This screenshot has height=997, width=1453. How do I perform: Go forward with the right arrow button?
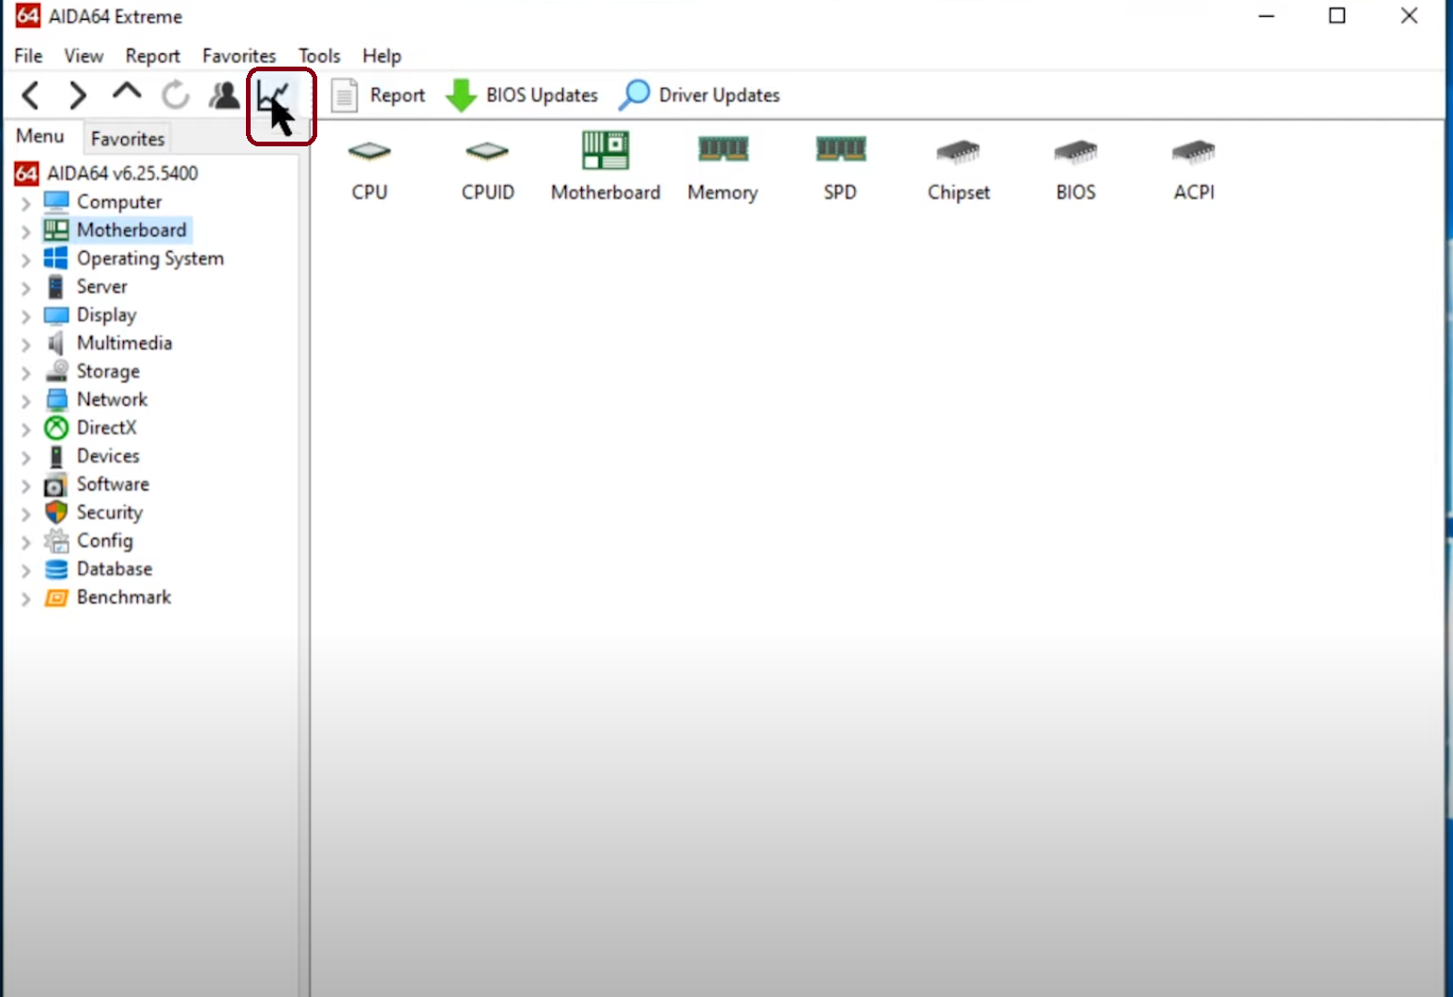tap(78, 95)
